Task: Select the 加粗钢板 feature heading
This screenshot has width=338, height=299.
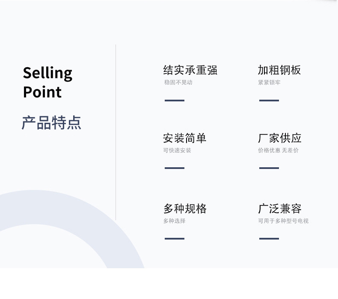Action: click(279, 70)
